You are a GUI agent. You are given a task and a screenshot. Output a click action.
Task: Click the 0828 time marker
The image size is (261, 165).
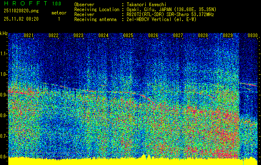pos(203,35)
